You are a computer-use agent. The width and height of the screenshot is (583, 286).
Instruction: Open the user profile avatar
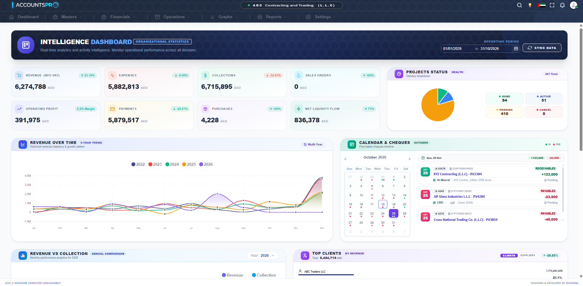574,5
